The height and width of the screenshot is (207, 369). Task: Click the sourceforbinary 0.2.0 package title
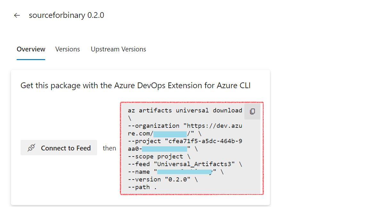click(67, 15)
